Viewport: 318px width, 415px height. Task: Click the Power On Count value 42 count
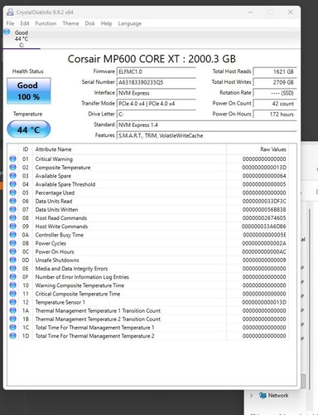coord(275,104)
